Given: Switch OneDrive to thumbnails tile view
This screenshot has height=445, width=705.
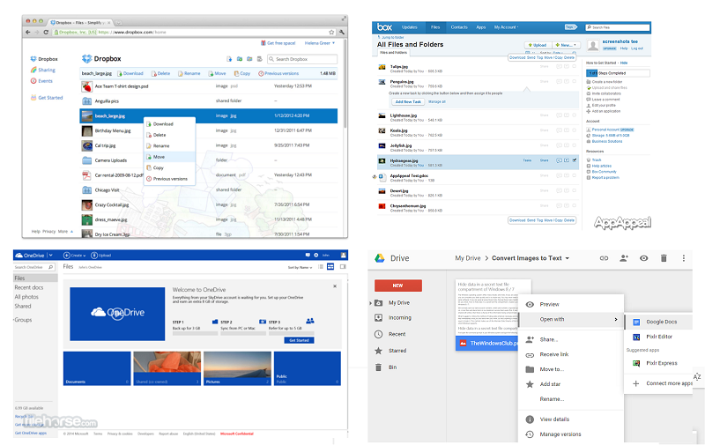Looking at the screenshot, I should 330,267.
